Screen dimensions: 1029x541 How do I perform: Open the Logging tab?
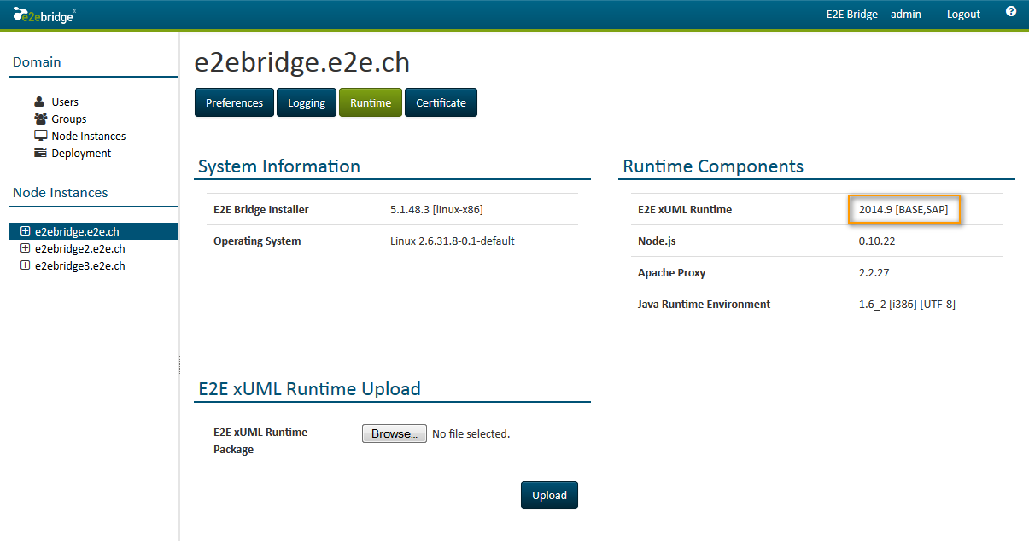pos(307,102)
